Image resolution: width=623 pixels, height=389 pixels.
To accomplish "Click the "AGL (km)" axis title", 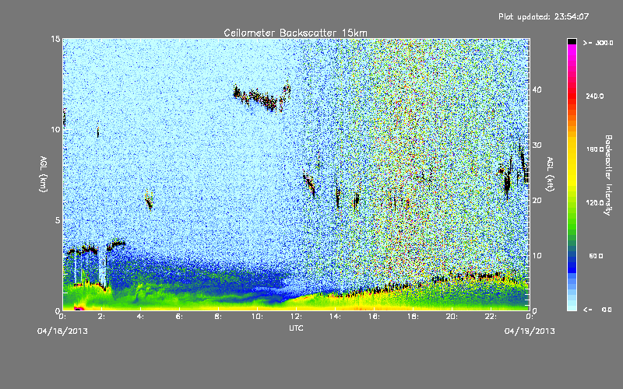I will (44, 173).
